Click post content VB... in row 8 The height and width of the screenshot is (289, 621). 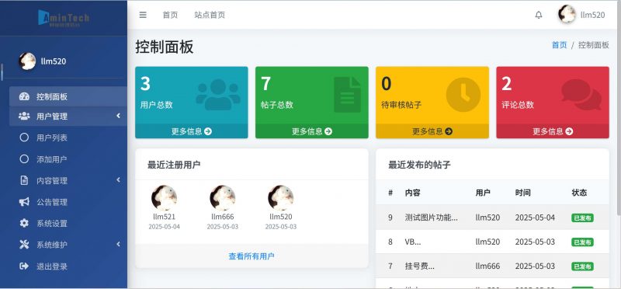coord(413,242)
